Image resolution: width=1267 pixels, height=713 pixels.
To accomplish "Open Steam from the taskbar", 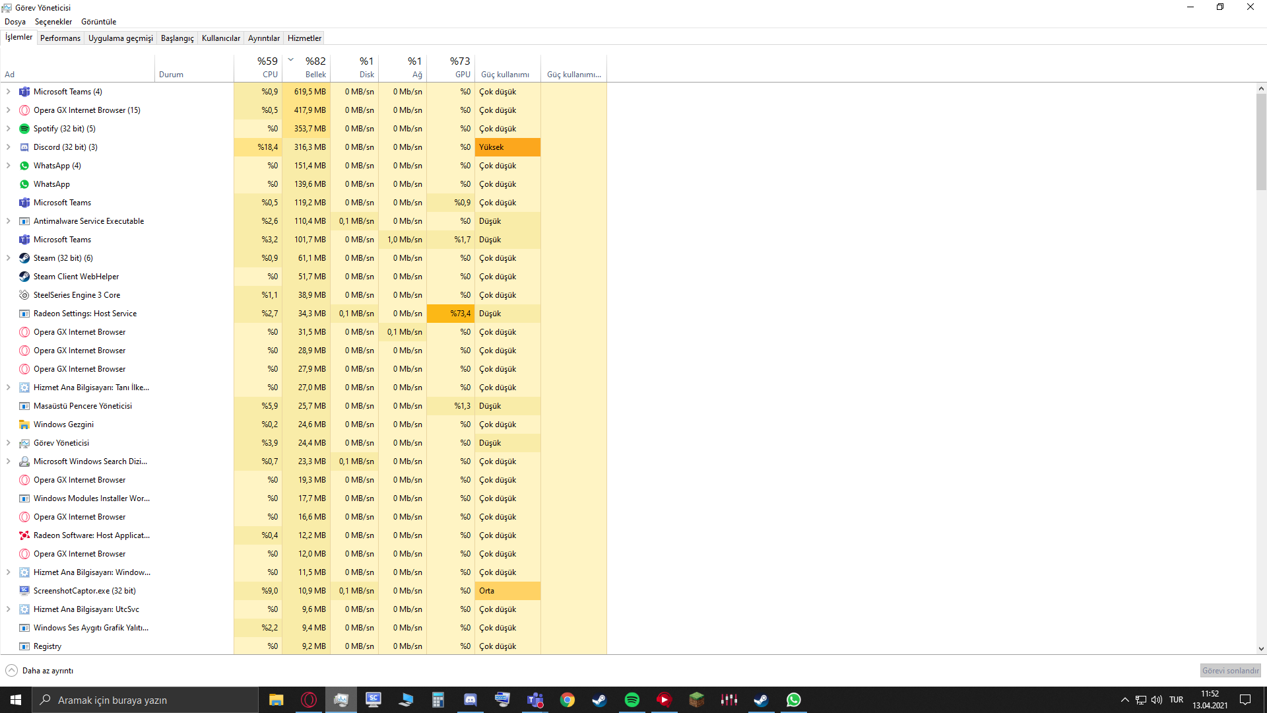I will point(599,699).
